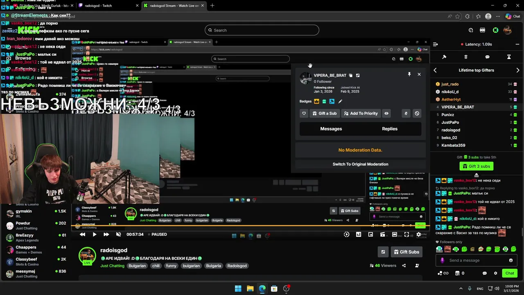Viewport: 524px width, 295px height.
Task: Click the trash clear-chat icon
Action: click(466, 57)
